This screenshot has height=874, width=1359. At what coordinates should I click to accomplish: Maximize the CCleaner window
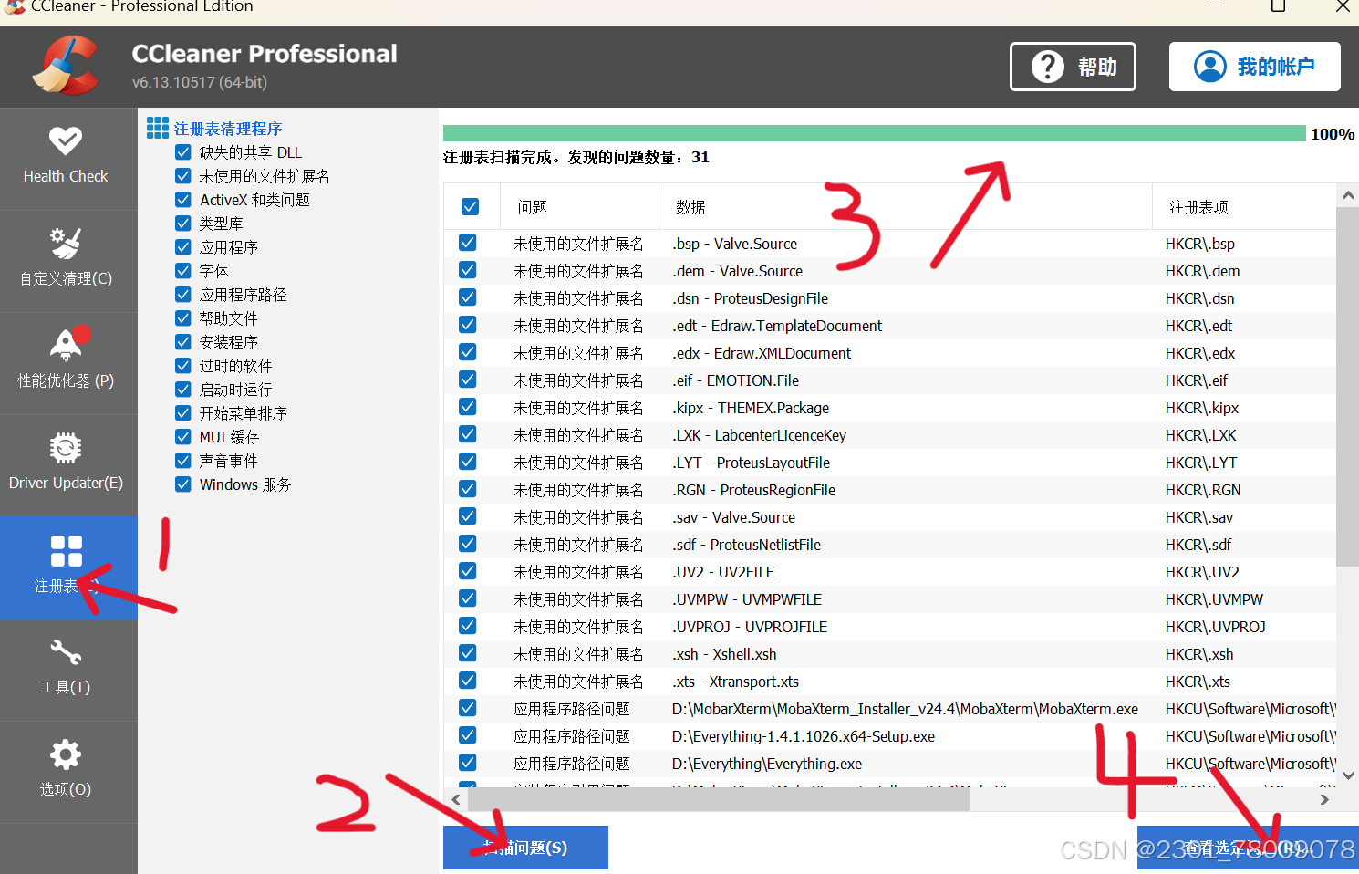click(x=1278, y=6)
